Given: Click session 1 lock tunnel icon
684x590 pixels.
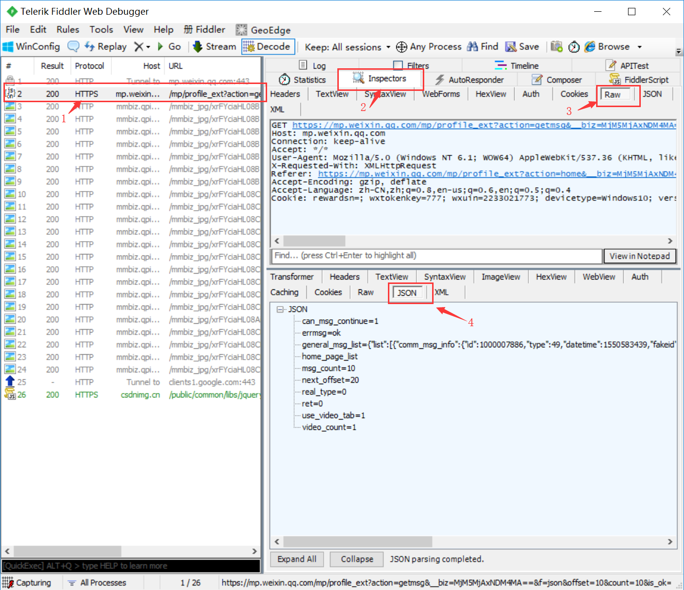Looking at the screenshot, I should pyautogui.click(x=10, y=80).
